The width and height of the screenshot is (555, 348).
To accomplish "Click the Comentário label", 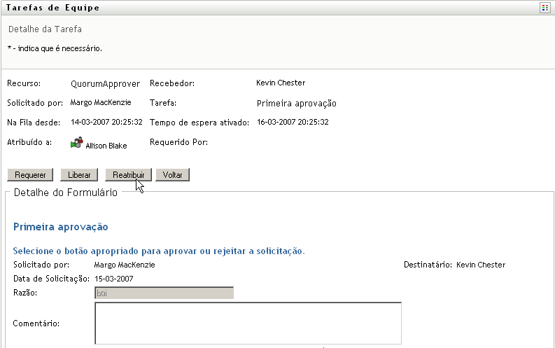I will click(36, 323).
